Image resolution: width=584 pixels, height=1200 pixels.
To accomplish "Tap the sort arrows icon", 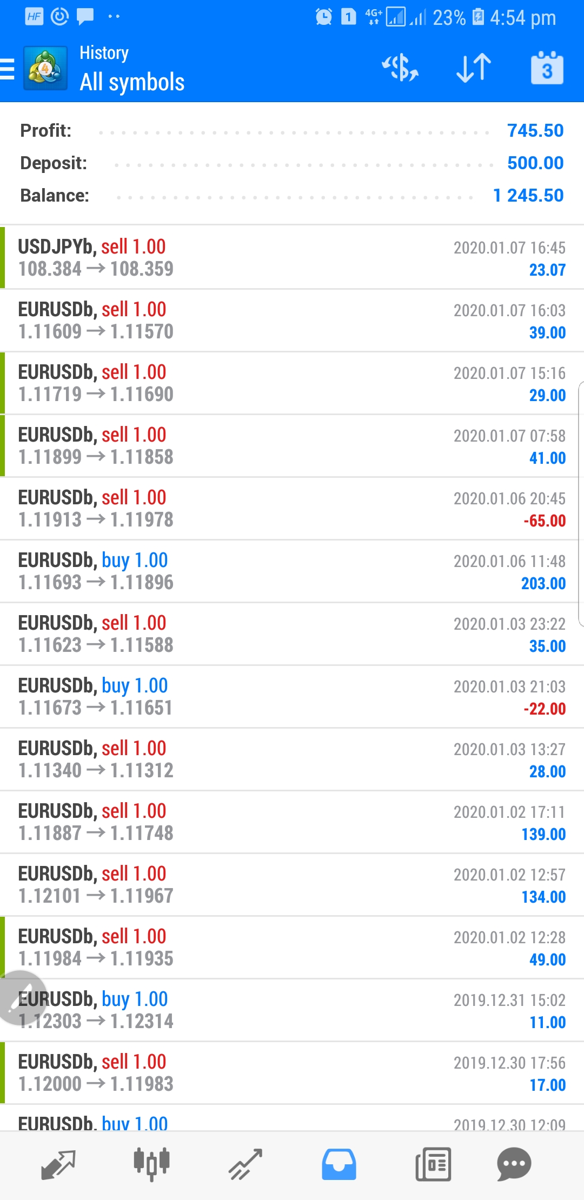I will (473, 68).
